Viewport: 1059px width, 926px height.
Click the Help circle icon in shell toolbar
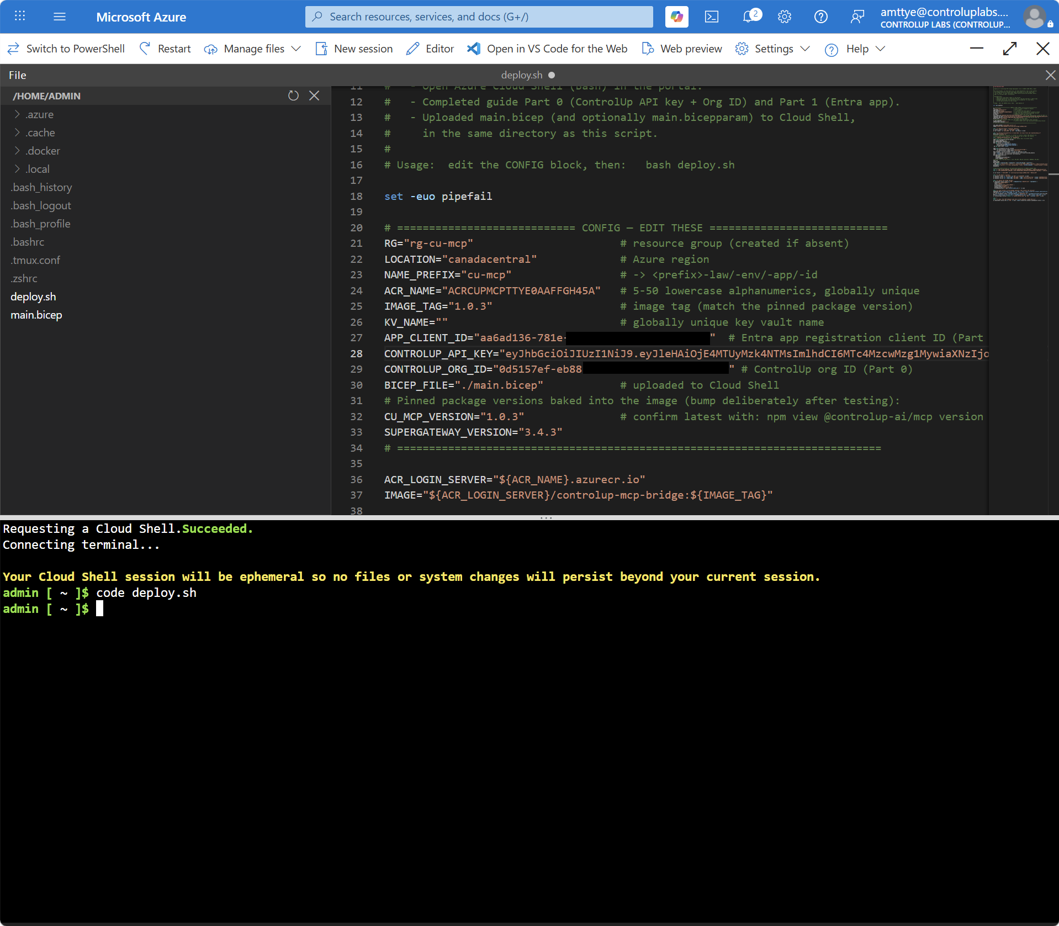tap(831, 50)
